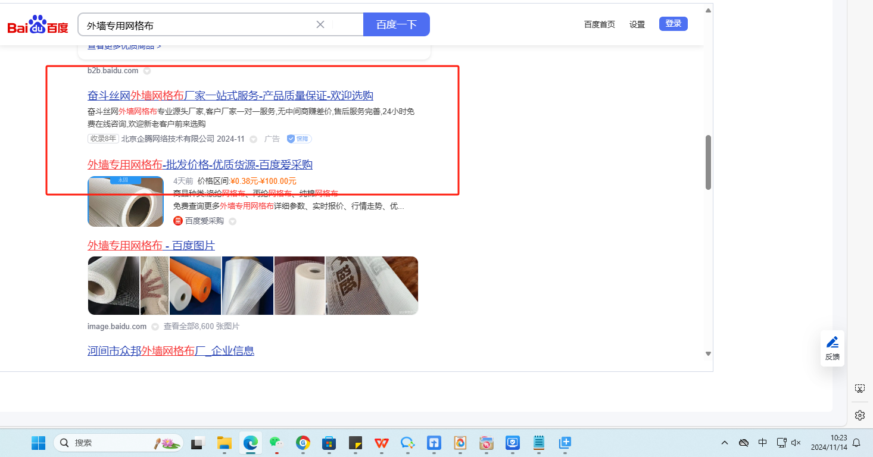873x457 pixels.
Task: Click the 北京企腾网络技术有限公司 company name
Action: coord(168,139)
